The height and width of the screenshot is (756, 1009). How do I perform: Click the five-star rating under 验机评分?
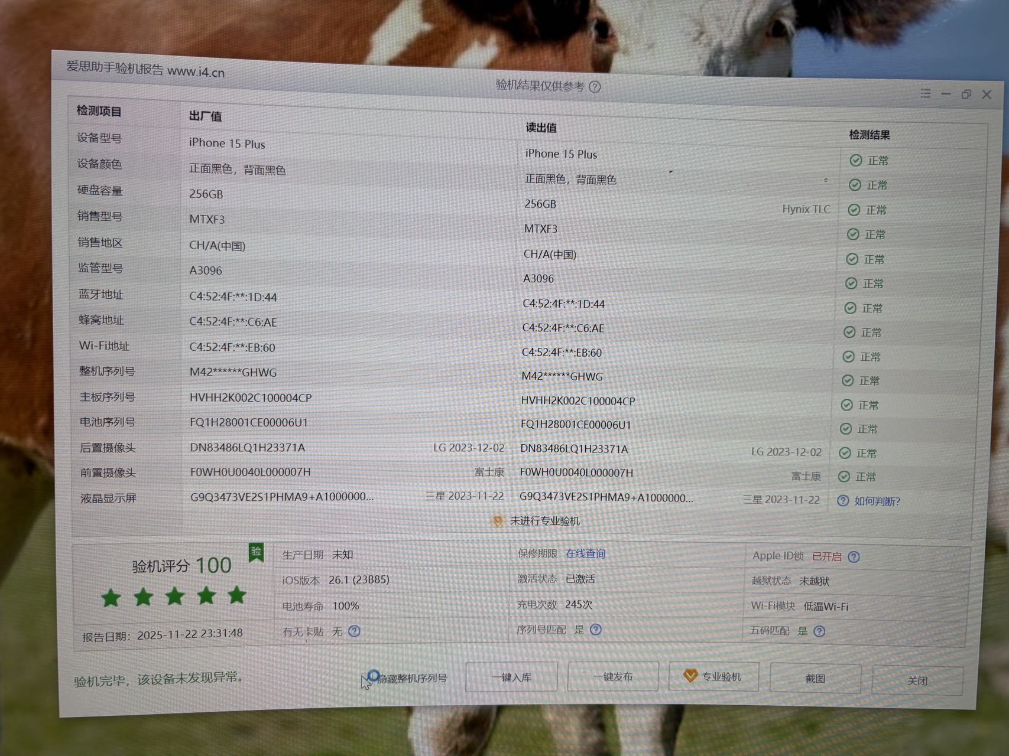click(x=174, y=596)
